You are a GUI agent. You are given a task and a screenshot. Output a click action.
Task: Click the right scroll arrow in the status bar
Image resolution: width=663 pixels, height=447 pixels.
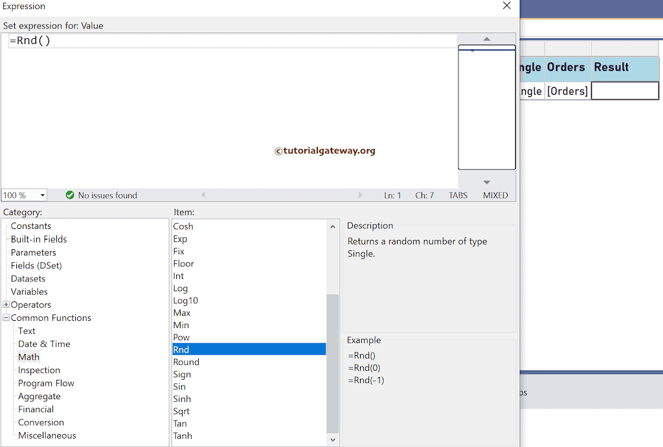(361, 195)
